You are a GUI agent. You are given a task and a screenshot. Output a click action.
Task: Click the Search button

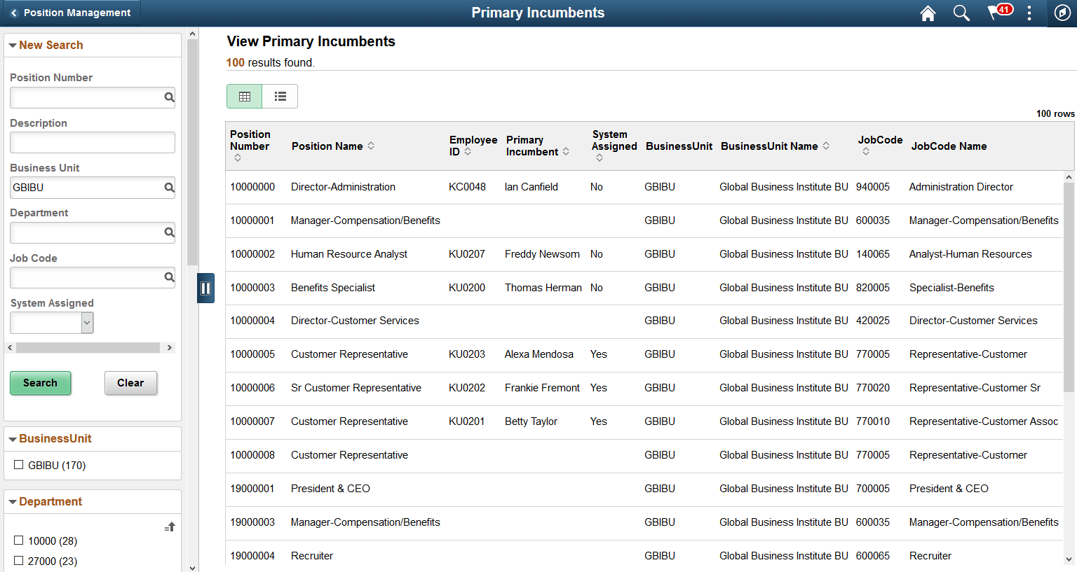(40, 383)
